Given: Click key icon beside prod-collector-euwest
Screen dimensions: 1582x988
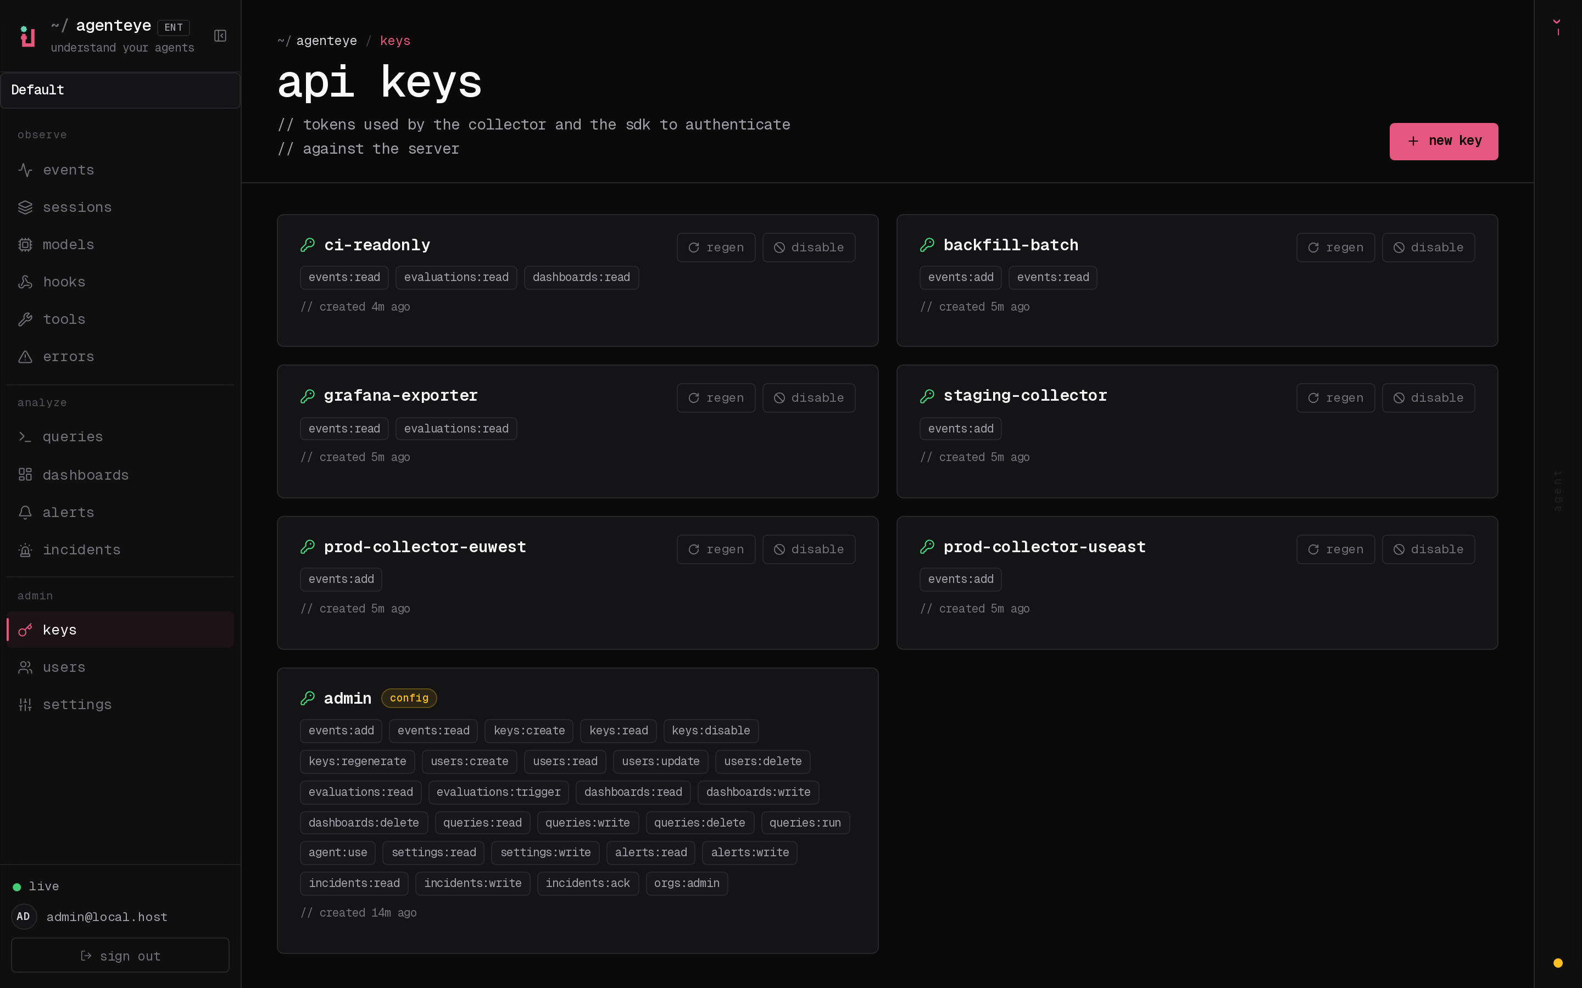Looking at the screenshot, I should coord(307,547).
